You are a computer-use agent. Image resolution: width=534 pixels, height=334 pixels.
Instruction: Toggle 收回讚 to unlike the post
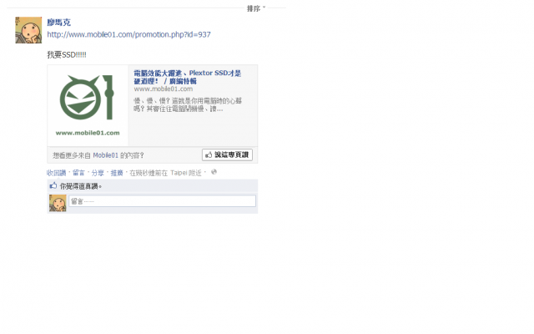point(56,173)
